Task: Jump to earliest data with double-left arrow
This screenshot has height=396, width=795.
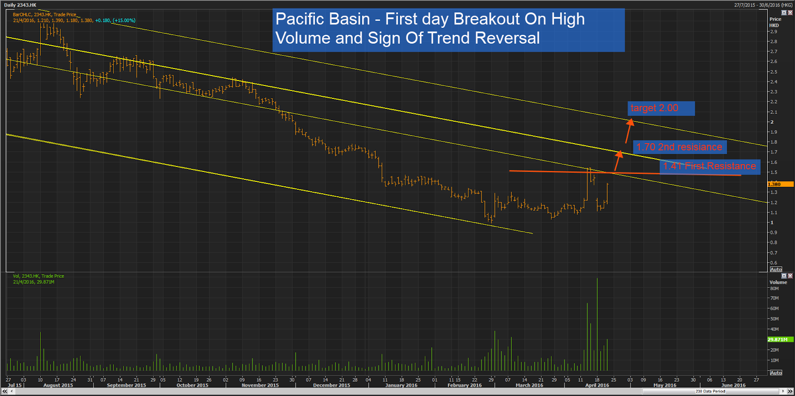Action: pos(5,392)
